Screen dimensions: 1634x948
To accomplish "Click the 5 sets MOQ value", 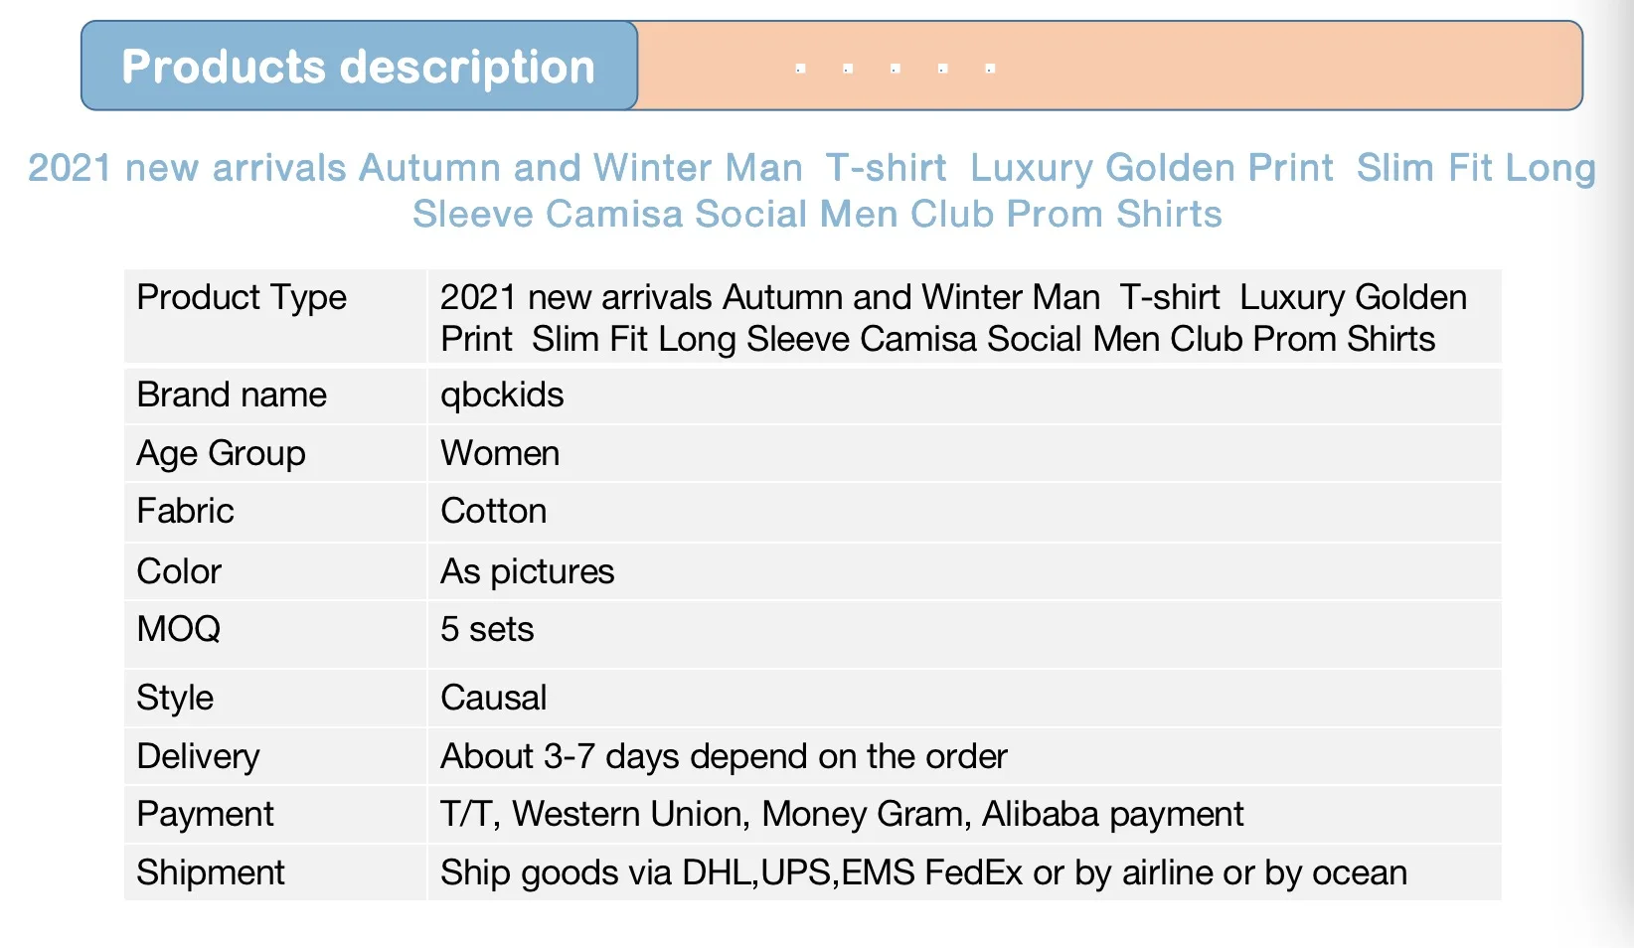I will pyautogui.click(x=487, y=629).
